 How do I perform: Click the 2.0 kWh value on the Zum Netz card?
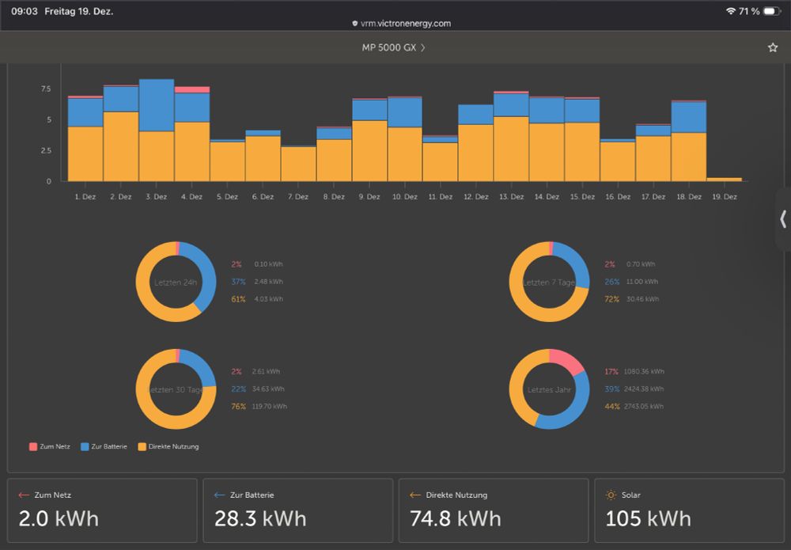point(58,519)
